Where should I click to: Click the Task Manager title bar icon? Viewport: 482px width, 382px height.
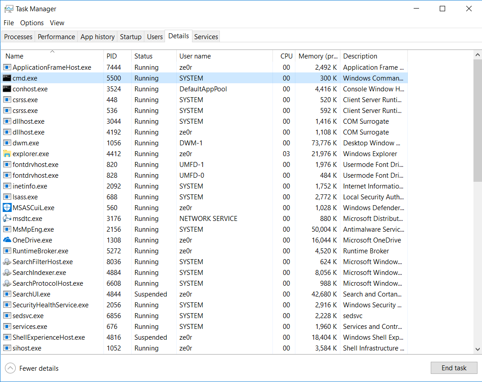click(9, 9)
